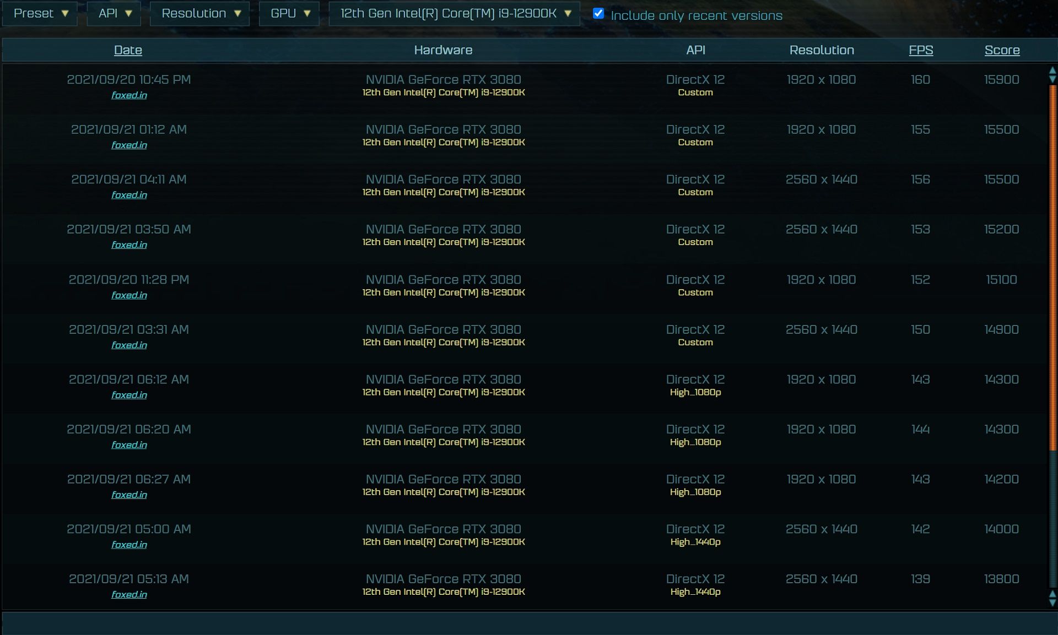Click the Resolution column header
Image resolution: width=1058 pixels, height=635 pixels.
pos(822,50)
